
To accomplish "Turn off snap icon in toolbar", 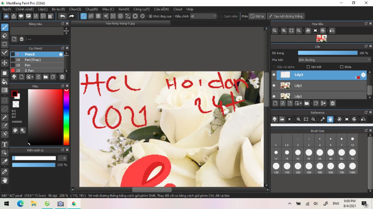I will click(83, 16).
